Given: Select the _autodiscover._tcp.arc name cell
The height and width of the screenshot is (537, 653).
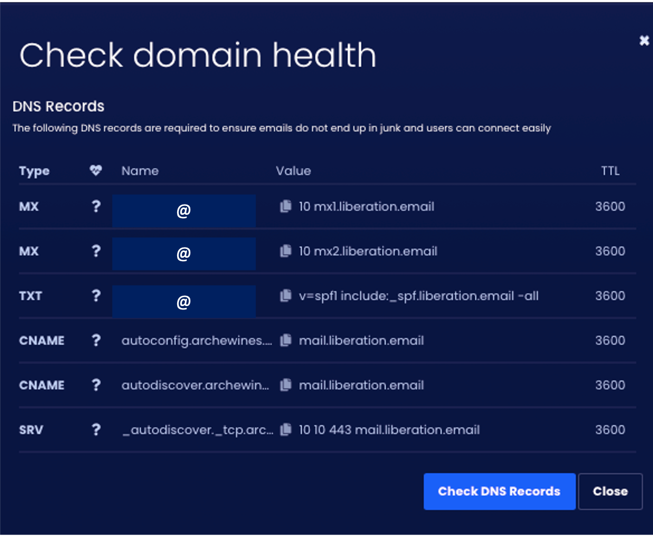Looking at the screenshot, I should point(198,430).
